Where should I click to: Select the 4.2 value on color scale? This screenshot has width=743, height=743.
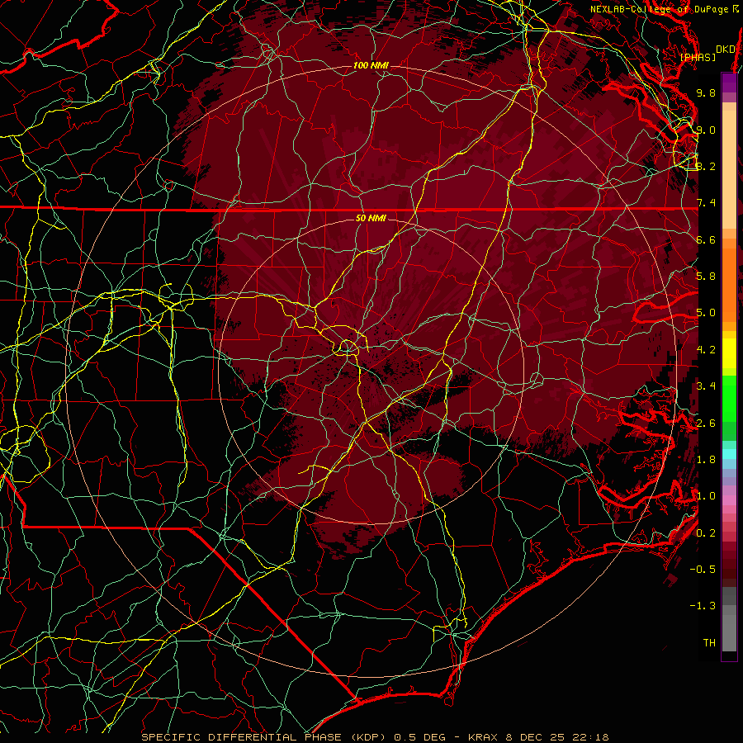706,350
